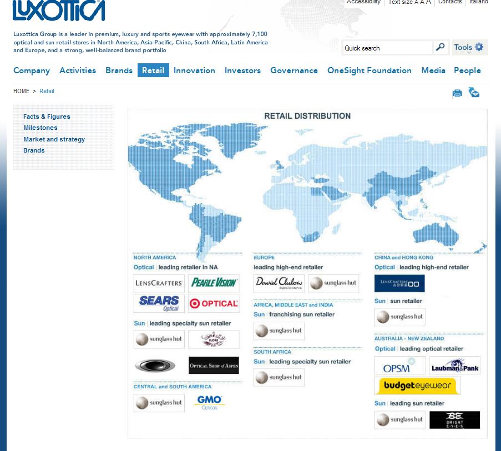Open the Milestones sidebar link
Image resolution: width=501 pixels, height=451 pixels.
[x=41, y=128]
